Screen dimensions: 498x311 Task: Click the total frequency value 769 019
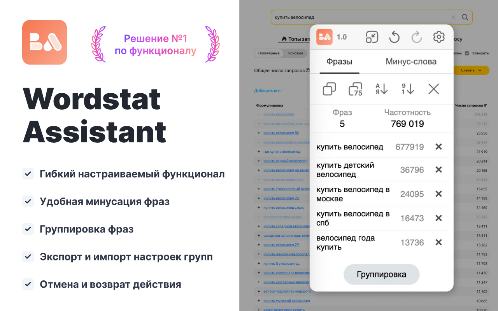(407, 124)
